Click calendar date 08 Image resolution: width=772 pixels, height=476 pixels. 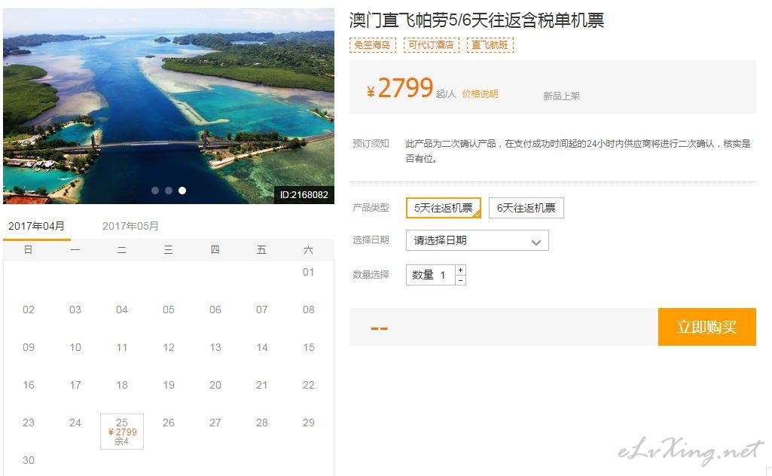(x=308, y=310)
